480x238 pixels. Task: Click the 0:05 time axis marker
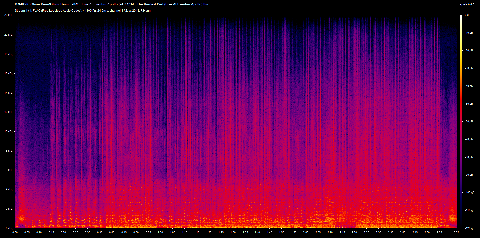point(27,232)
